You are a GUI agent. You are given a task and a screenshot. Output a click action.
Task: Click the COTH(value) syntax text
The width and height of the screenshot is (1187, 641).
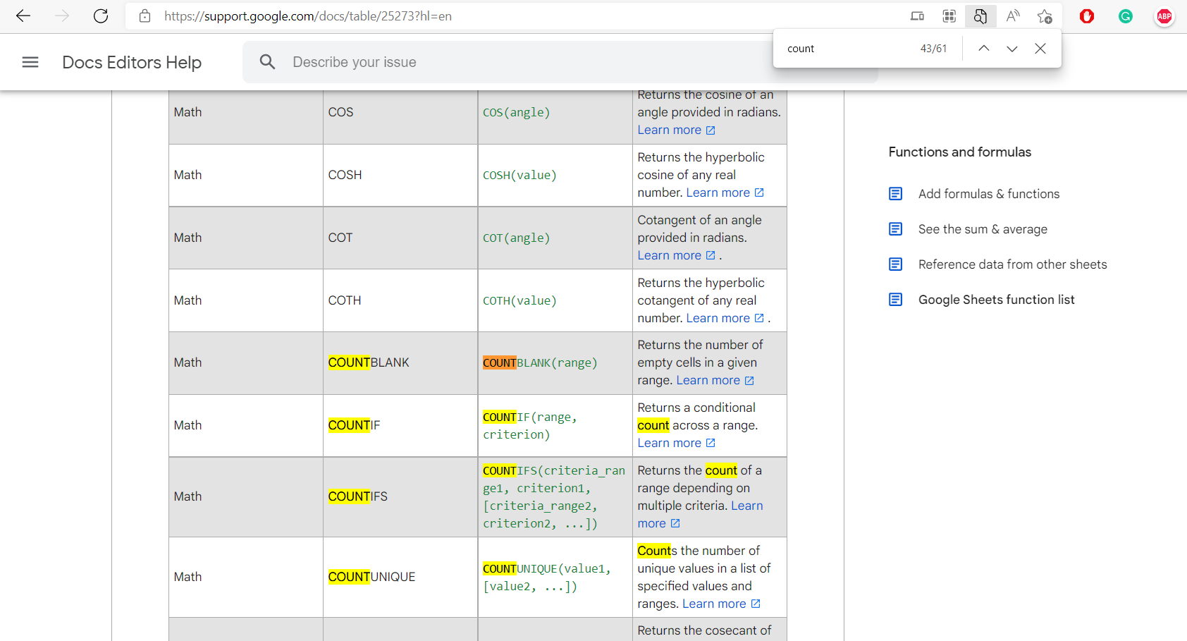point(520,300)
